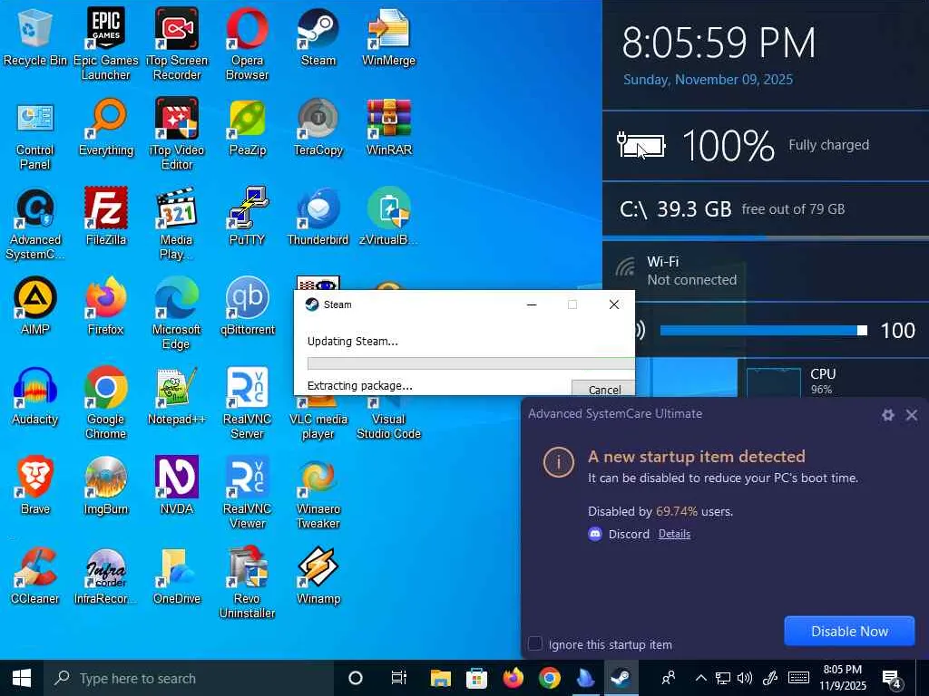Open Advanced SystemCare popup settings gear
This screenshot has height=696, width=929.
(x=887, y=415)
